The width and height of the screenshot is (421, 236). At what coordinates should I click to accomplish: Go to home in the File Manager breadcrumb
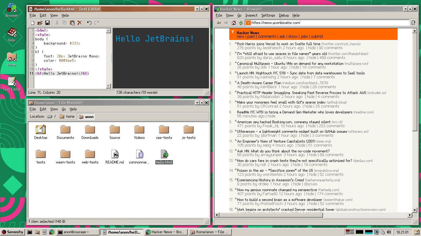pos(67,117)
